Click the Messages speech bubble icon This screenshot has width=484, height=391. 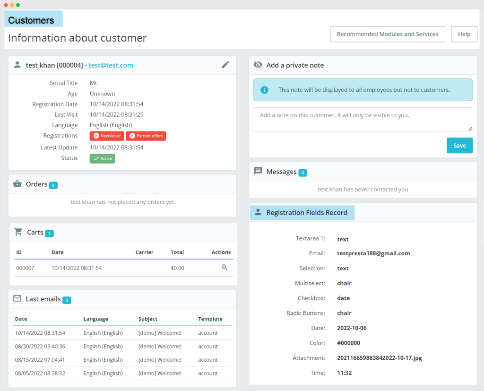point(258,171)
